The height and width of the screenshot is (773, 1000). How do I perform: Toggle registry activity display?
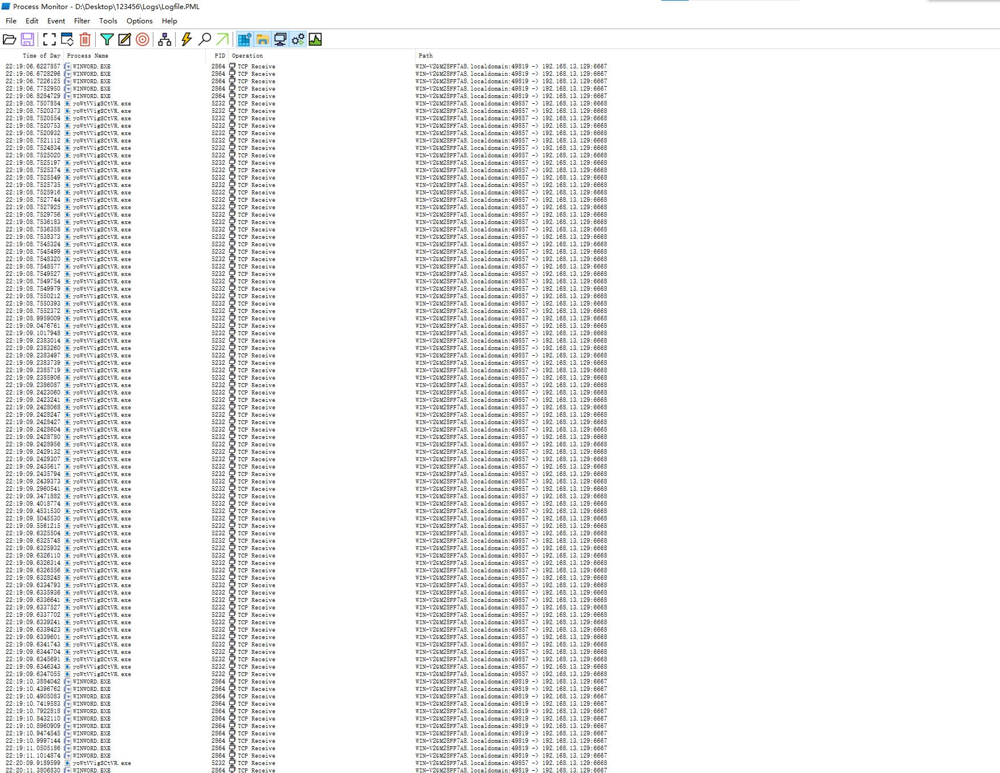[x=245, y=39]
